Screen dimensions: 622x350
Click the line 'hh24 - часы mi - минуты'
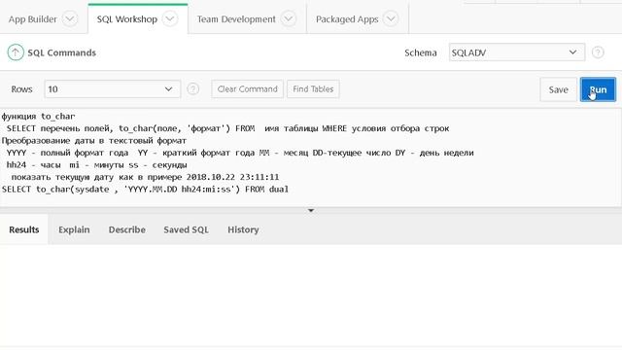[96, 164]
